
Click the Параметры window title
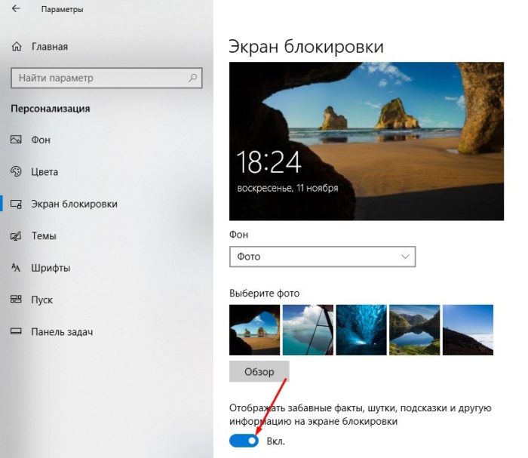[x=63, y=9]
